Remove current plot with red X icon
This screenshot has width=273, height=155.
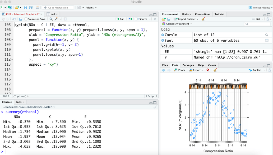208,70
